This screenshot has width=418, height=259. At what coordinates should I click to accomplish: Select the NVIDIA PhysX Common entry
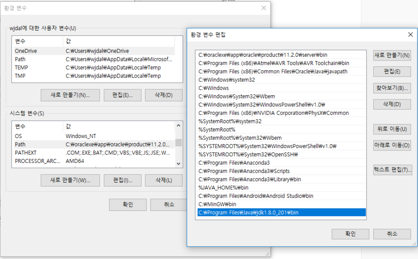coord(281,113)
